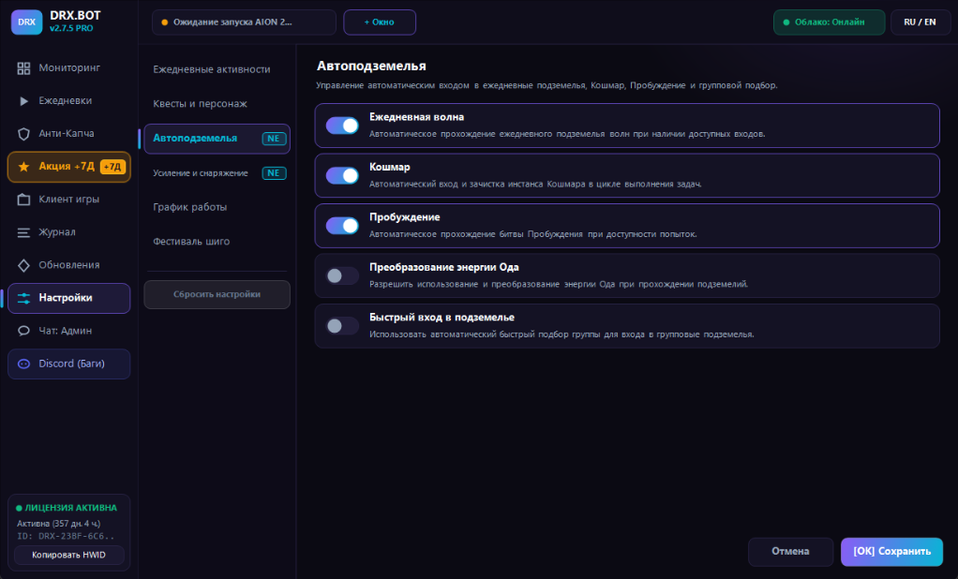The width and height of the screenshot is (958, 579).
Task: Disable the Ежедневная волна toggle
Action: [342, 126]
